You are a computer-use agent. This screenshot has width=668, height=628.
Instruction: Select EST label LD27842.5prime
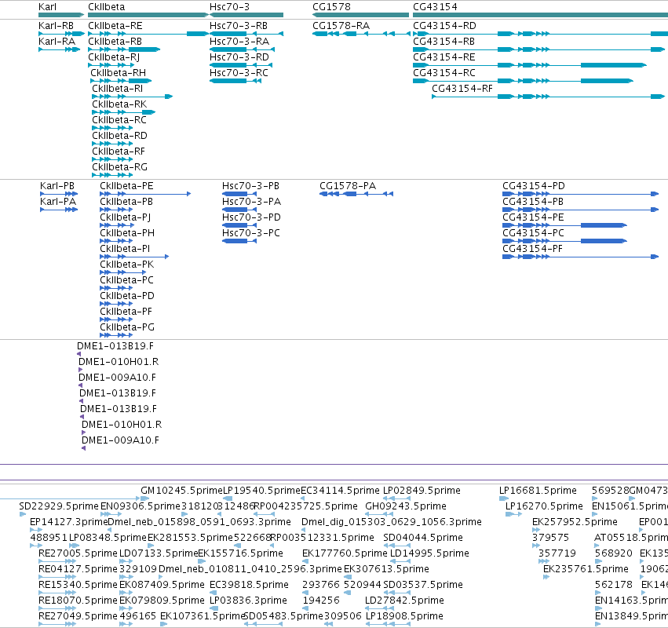pos(404,601)
